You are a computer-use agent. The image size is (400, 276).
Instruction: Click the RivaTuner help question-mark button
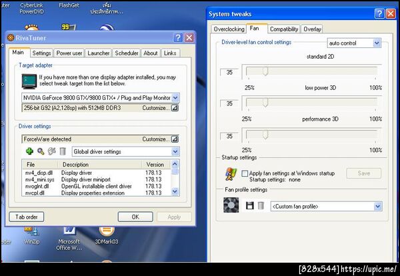pos(178,38)
